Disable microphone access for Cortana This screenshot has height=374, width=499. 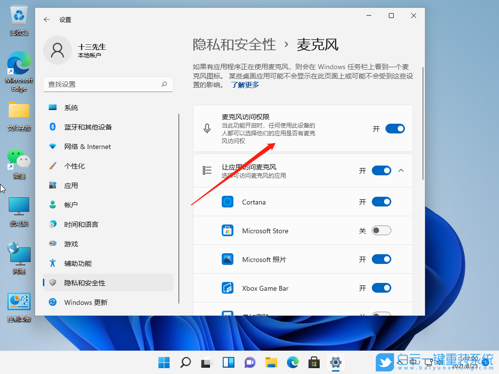click(382, 202)
